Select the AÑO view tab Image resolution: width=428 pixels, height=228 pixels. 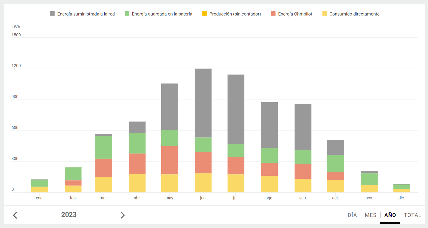coord(390,215)
